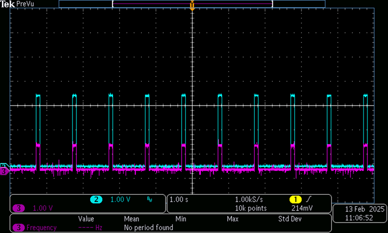The image size is (388, 233).
Task: Click the 11:06:52 time display
Action: pyautogui.click(x=359, y=217)
